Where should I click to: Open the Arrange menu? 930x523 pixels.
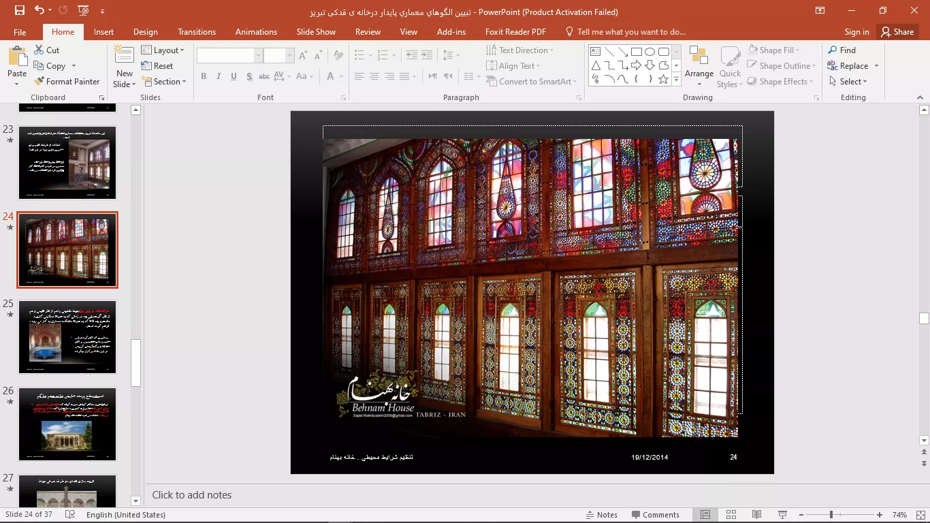click(699, 67)
